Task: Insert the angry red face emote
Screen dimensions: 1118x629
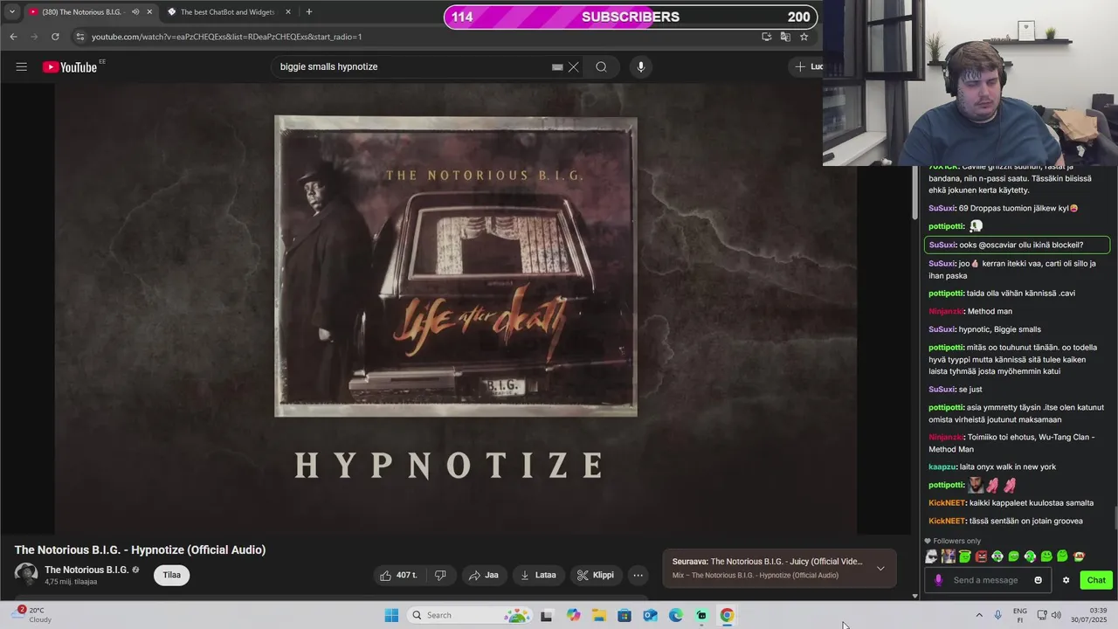Action: pyautogui.click(x=981, y=556)
